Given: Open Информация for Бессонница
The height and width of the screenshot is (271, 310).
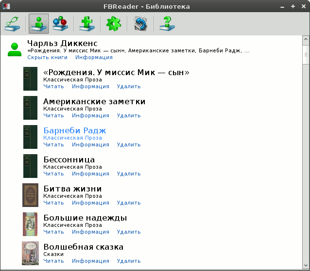Looking at the screenshot, I should click(90, 174).
